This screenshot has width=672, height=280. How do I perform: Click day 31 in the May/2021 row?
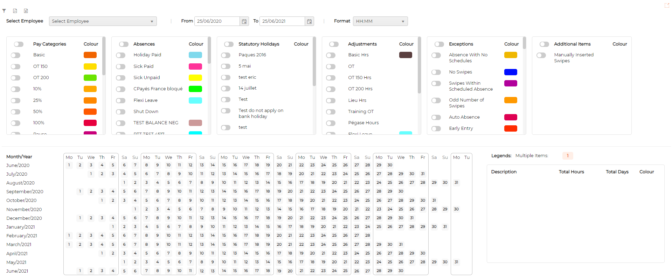456,262
